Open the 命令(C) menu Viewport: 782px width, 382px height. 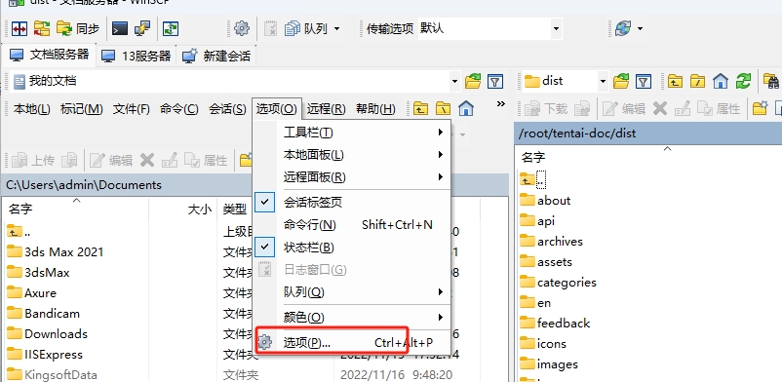179,109
